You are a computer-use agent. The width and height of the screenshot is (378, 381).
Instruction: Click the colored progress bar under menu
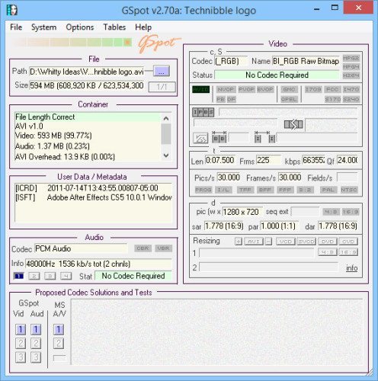72,42
